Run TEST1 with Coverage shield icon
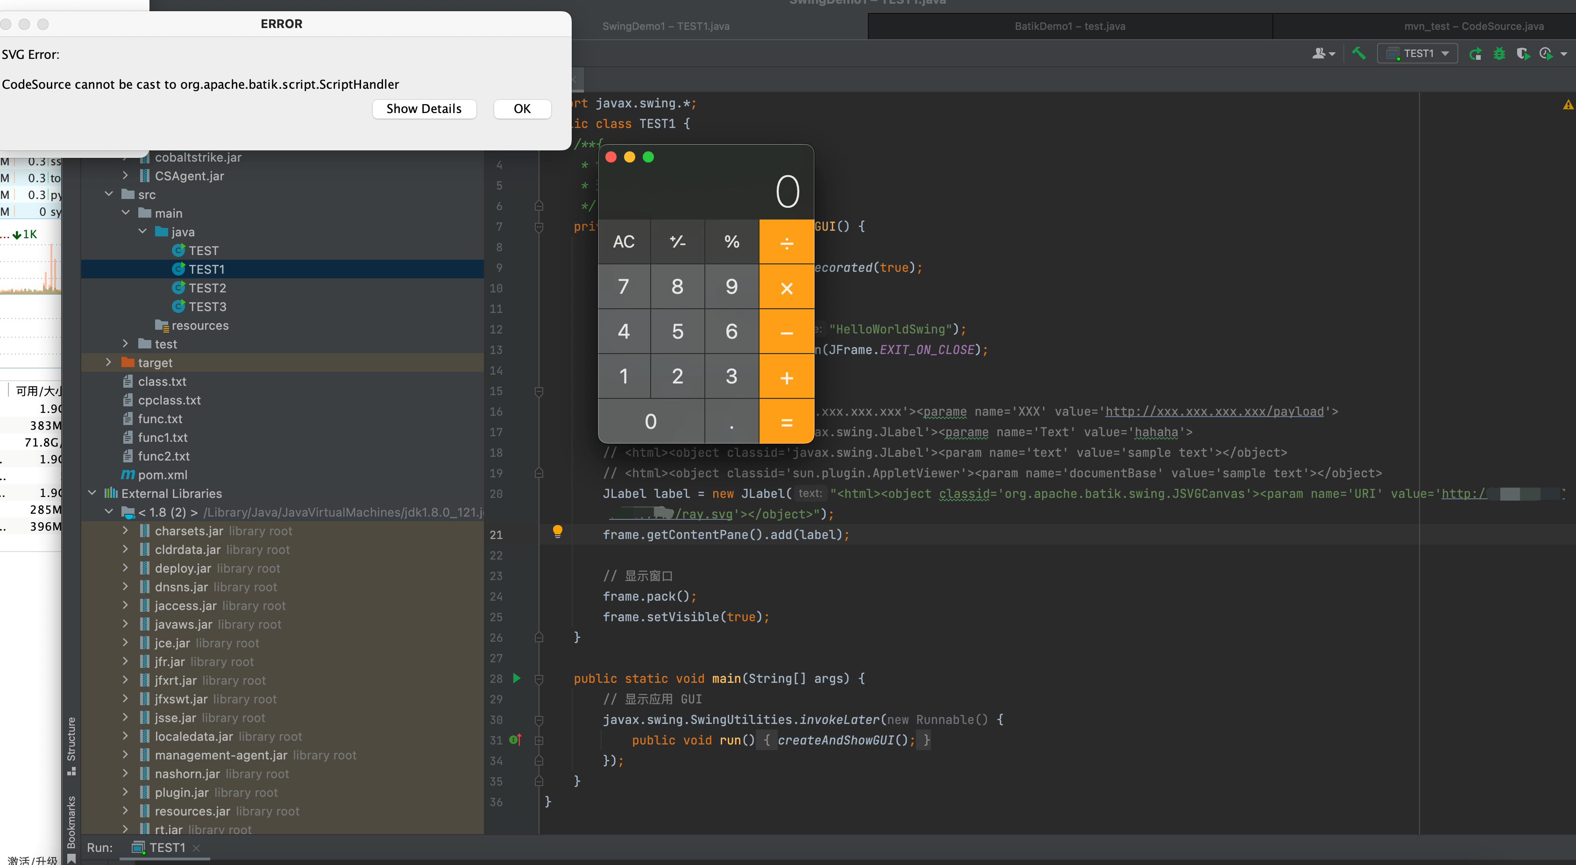Image resolution: width=1576 pixels, height=865 pixels. coord(1523,54)
